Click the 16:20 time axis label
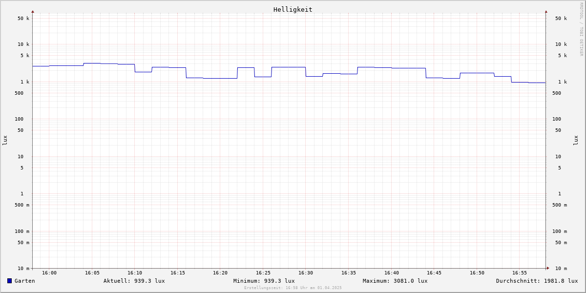 coord(220,273)
